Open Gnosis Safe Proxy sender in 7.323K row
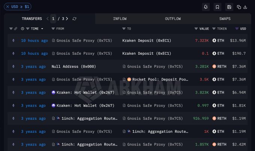Viewport: 255px width, 151px height. (x=84, y=40)
